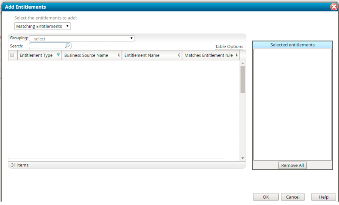
Task: Click the Cancel button
Action: coord(292,197)
